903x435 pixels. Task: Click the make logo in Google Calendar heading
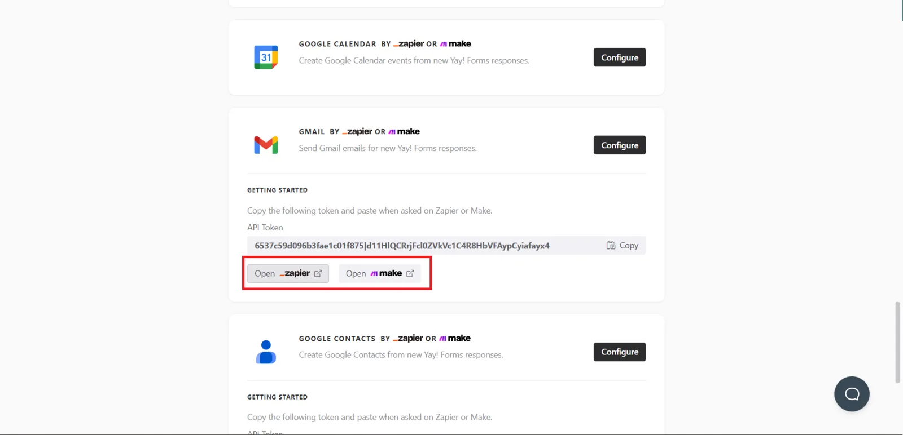(455, 44)
